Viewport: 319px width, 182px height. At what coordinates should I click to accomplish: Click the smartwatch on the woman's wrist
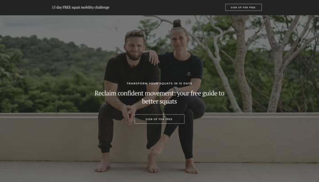175,89
